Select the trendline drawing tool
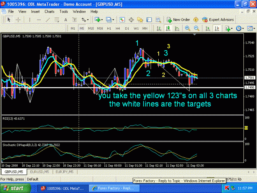Image resolution: width=257 pixels, height=193 pixels. click(x=48, y=20)
